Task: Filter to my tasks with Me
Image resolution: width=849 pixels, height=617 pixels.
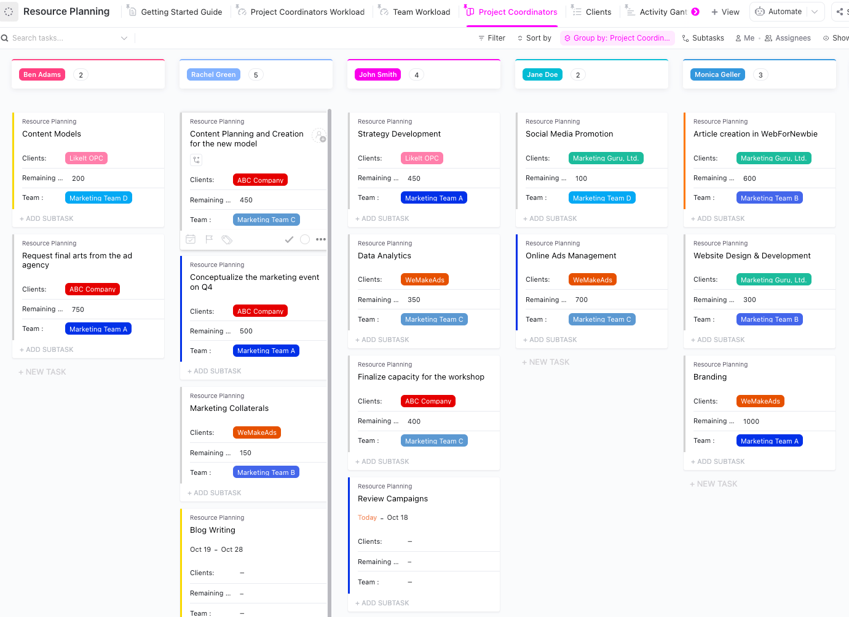Action: pyautogui.click(x=744, y=38)
